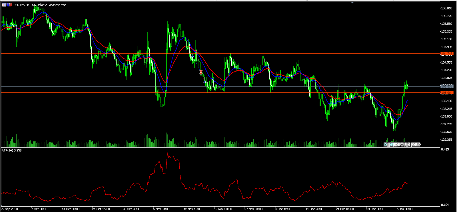The width and height of the screenshot is (457, 212).
Task: Click the 0.485 value on ATR scale
Action: 445,150
